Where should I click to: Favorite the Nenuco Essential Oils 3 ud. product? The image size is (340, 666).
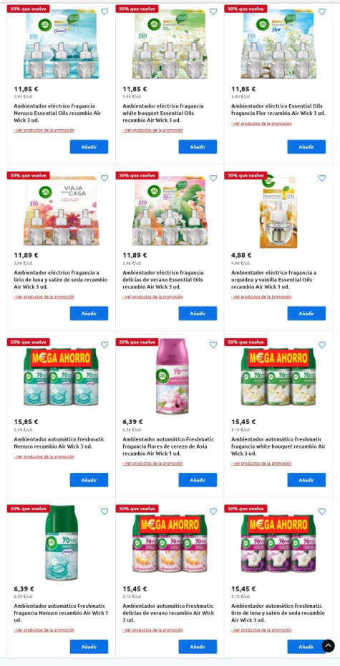click(x=105, y=11)
